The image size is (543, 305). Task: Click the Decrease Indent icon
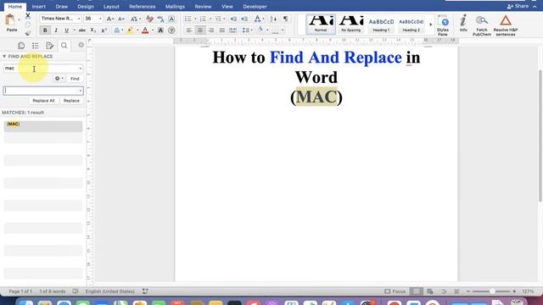(x=233, y=19)
